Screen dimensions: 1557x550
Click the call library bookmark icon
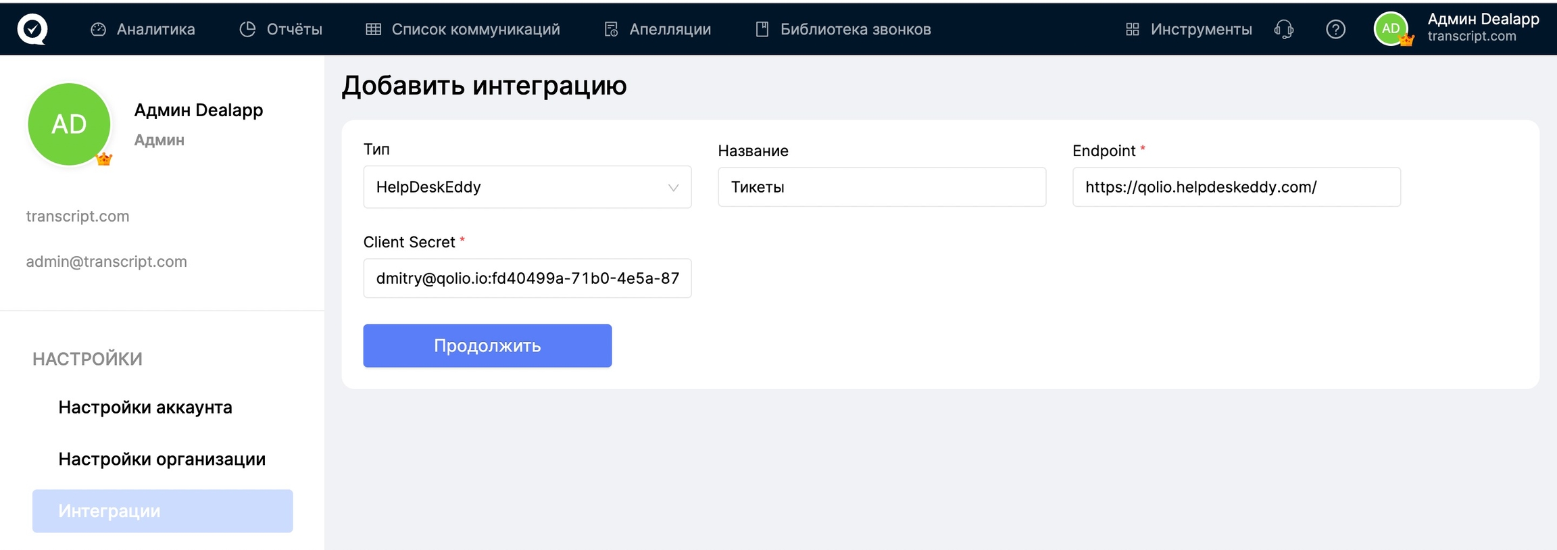coord(762,29)
